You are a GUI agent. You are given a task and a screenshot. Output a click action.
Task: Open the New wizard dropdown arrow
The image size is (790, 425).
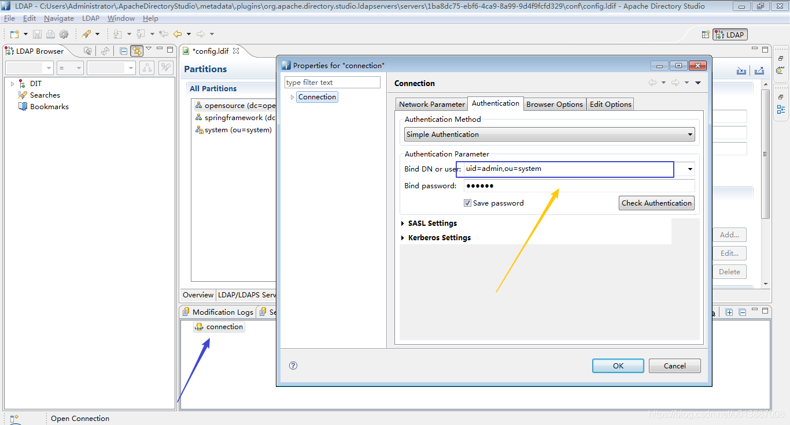pyautogui.click(x=24, y=35)
